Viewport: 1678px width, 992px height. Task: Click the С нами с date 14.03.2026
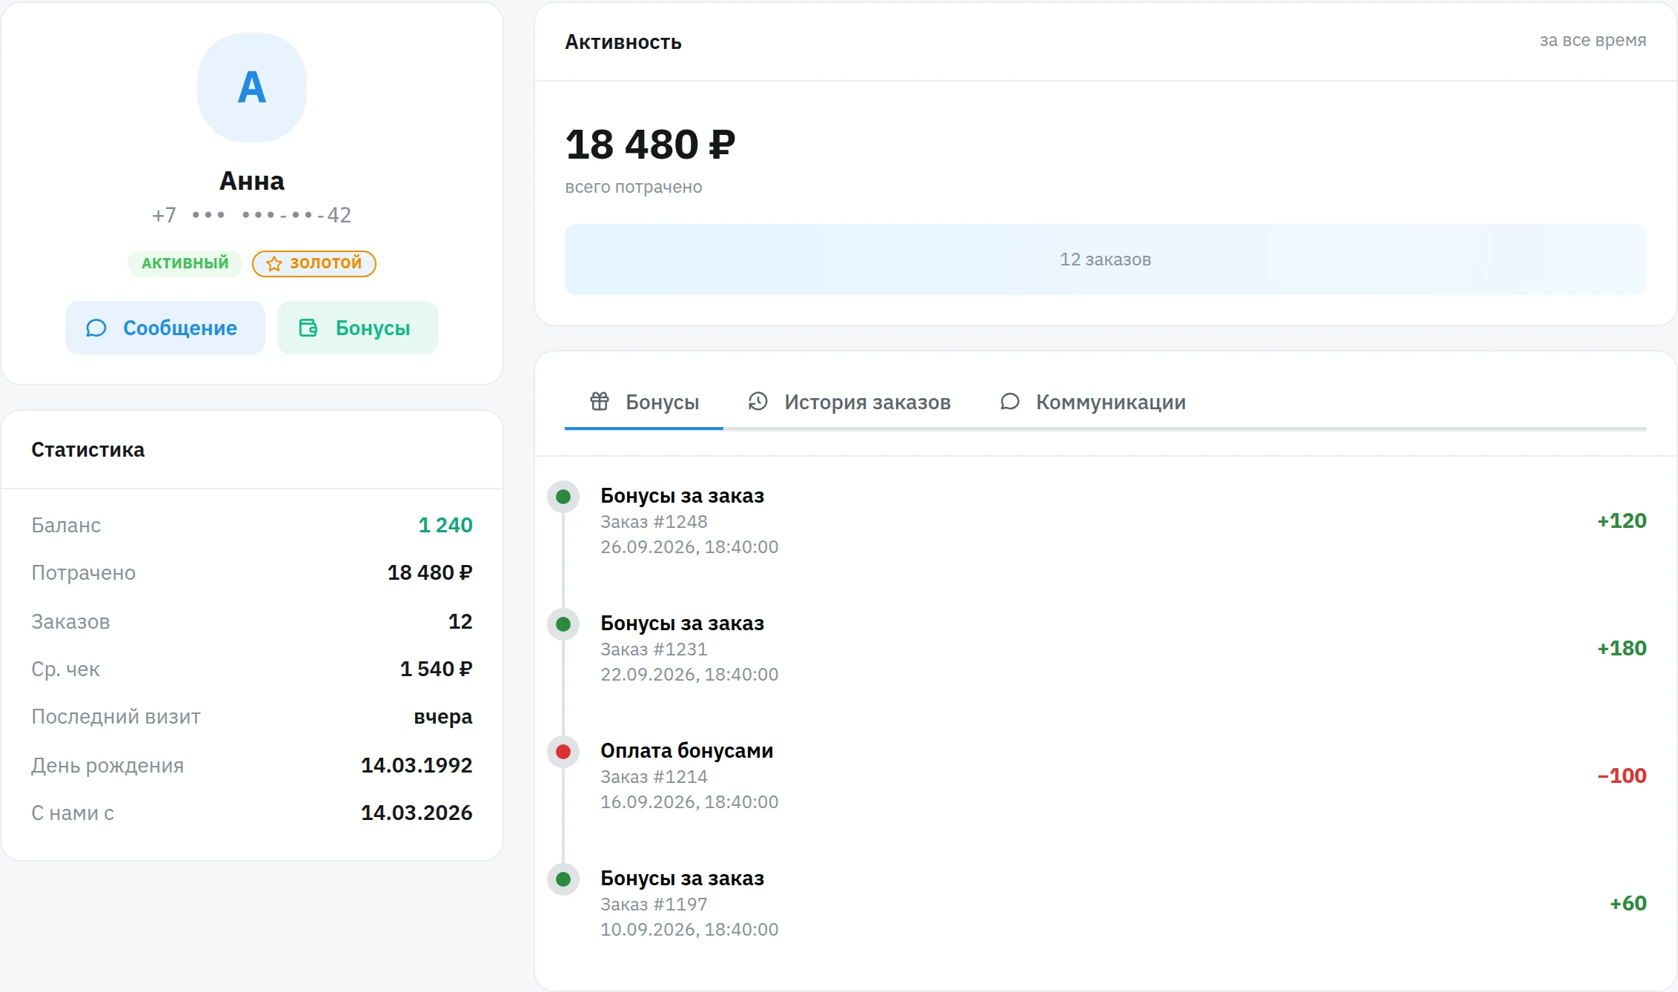417,813
